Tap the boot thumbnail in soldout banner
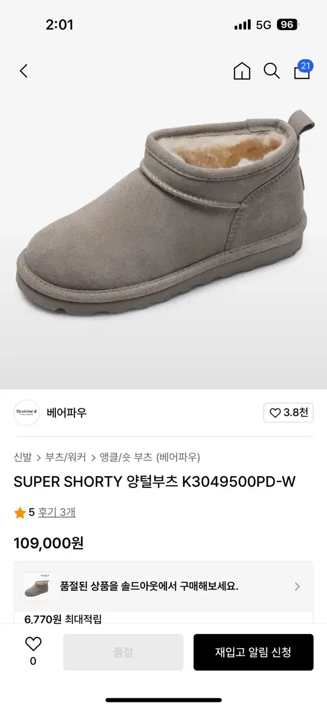The width and height of the screenshot is (327, 709). point(37,586)
